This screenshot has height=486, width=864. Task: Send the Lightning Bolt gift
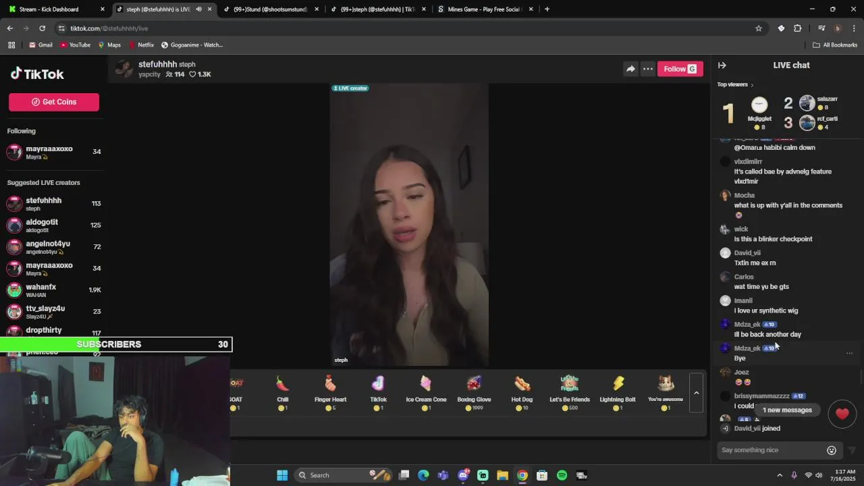pos(618,391)
